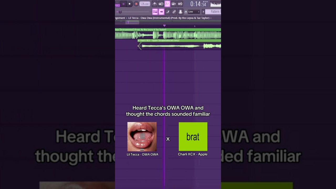
Task: Click the Arrangement breadcrumb item
Action: tap(120, 18)
